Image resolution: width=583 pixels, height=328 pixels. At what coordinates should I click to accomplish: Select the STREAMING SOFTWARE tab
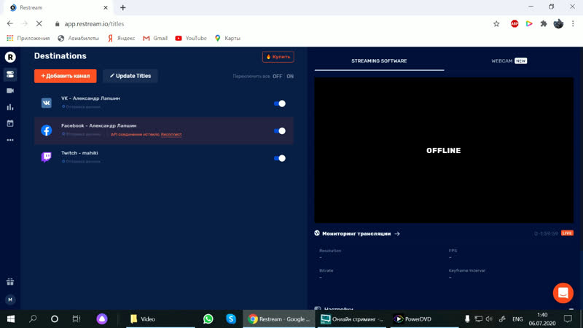point(379,61)
